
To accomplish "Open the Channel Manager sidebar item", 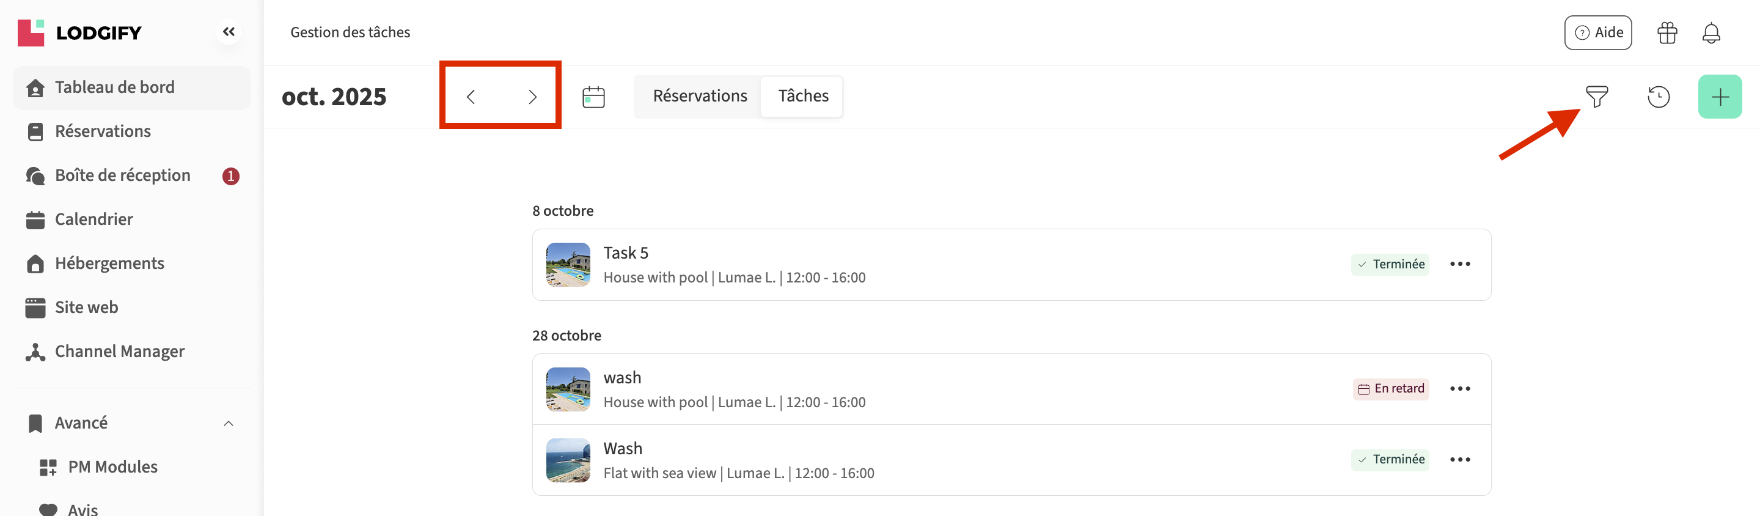I will [x=120, y=352].
